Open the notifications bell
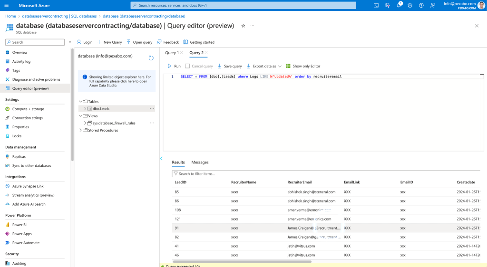This screenshot has height=267, width=487. tap(399, 5)
